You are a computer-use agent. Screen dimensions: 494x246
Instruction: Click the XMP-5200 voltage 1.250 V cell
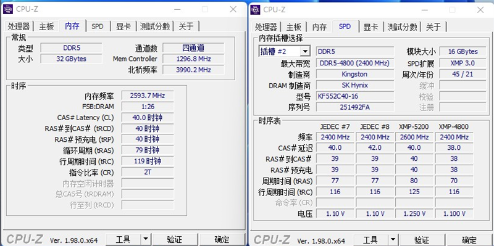[414, 213]
